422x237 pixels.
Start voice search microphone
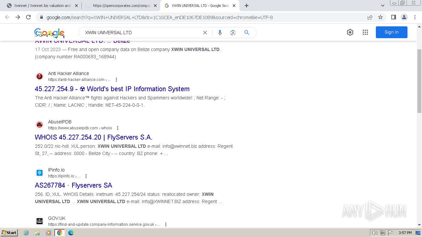tap(220, 33)
